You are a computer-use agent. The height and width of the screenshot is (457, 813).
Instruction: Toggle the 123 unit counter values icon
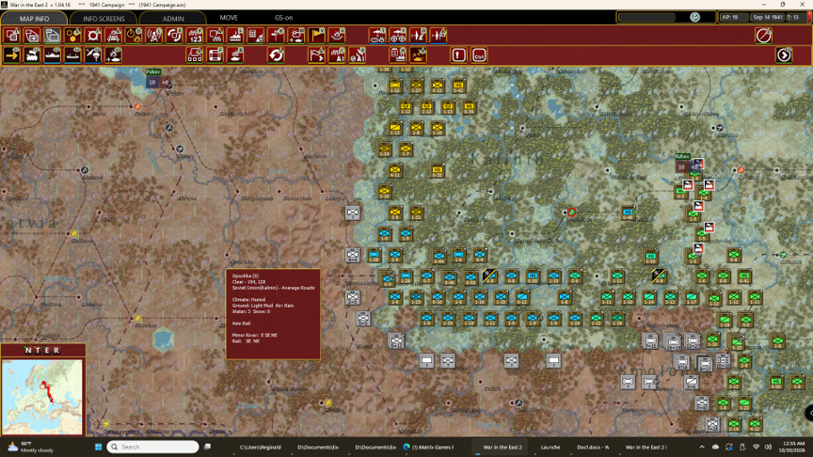[x=195, y=36]
